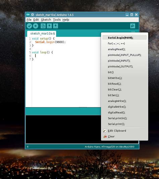Choose Serial.begin(9600); from clipboard list
This screenshot has width=159, height=179.
(124, 38)
